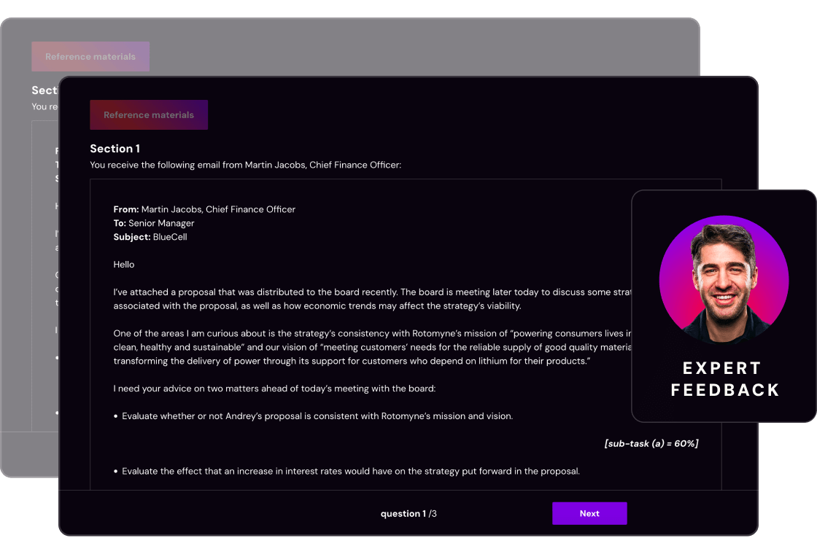The height and width of the screenshot is (554, 817).
Task: Select the bullet about interest rates increase
Action: click(x=350, y=471)
